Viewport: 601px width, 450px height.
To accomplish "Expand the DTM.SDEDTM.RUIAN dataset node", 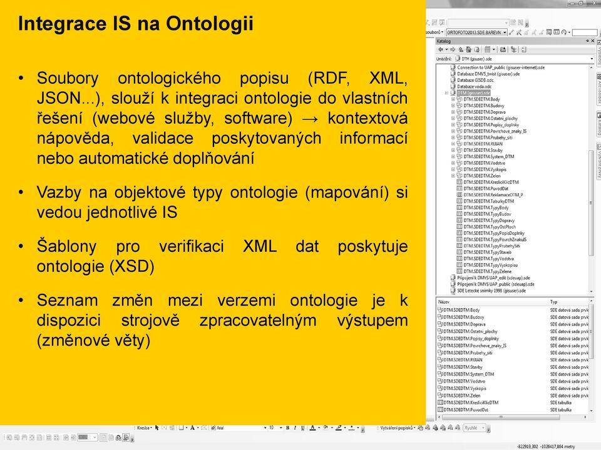I will (453, 144).
